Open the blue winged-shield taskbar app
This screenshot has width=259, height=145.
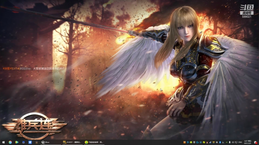[23, 142]
